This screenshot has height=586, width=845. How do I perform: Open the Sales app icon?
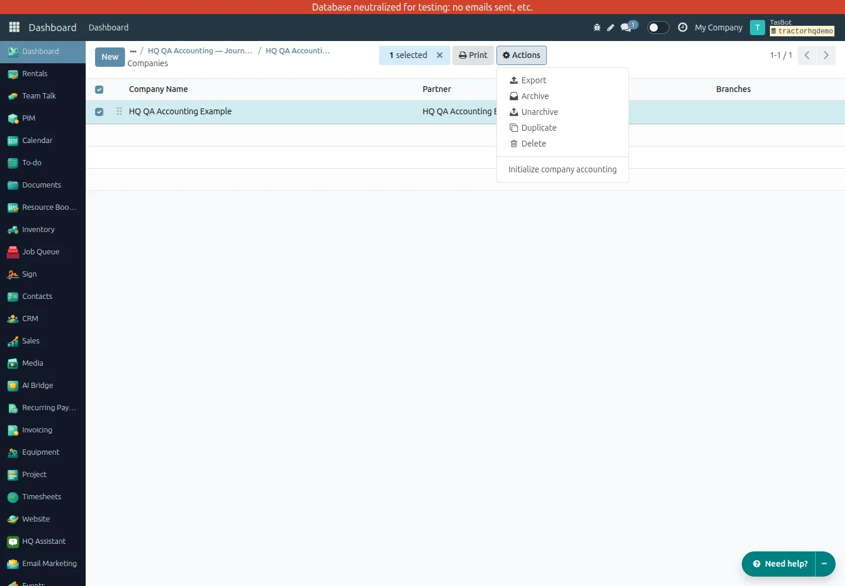pos(13,341)
